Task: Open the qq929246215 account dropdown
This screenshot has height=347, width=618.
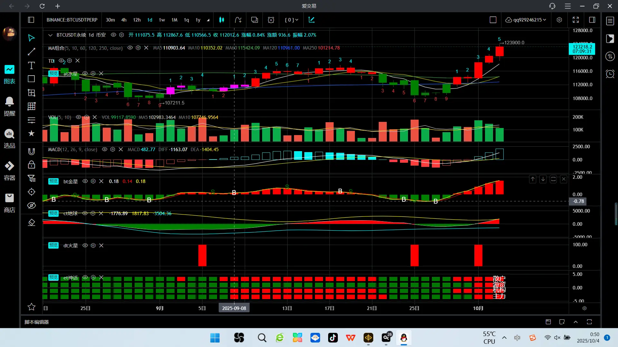Action: coord(526,20)
